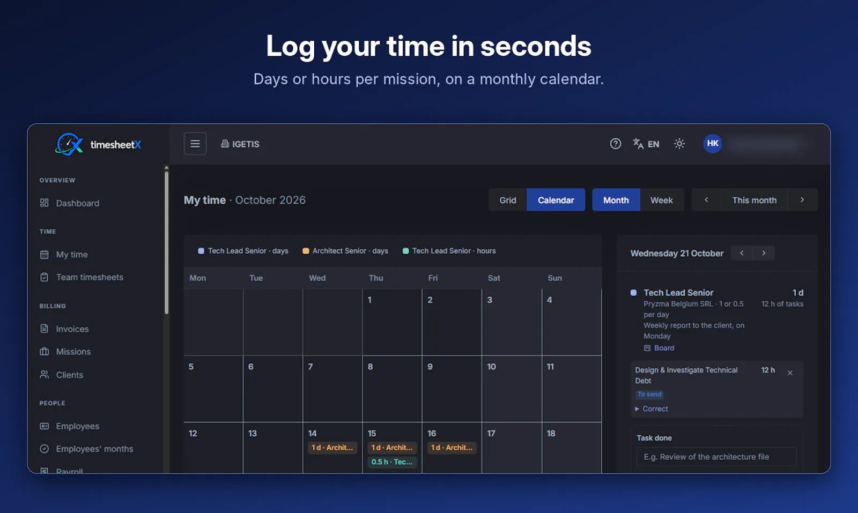Open Employees' months in the sidebar
The width and height of the screenshot is (858, 513).
click(x=86, y=449)
